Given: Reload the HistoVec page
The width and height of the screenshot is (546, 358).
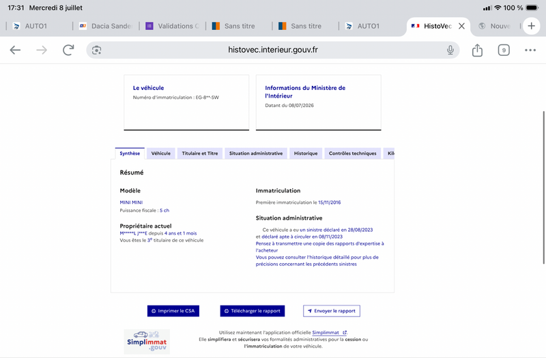Looking at the screenshot, I should 68,50.
